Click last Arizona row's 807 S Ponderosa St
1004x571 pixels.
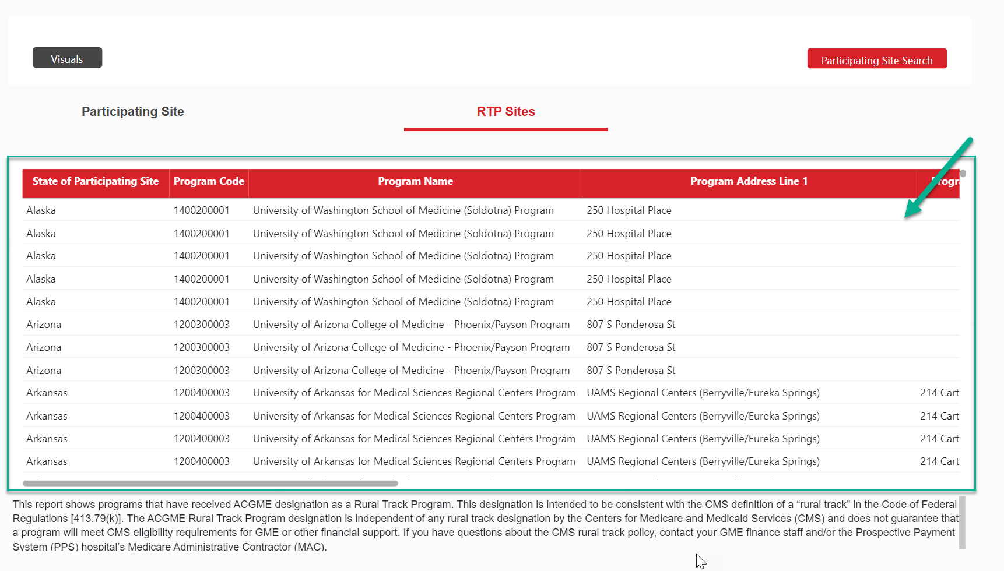coord(631,371)
